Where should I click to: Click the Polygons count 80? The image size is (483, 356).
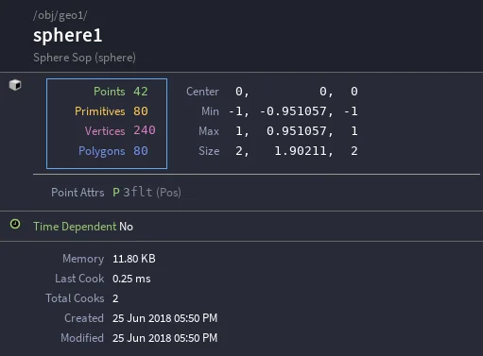(141, 151)
